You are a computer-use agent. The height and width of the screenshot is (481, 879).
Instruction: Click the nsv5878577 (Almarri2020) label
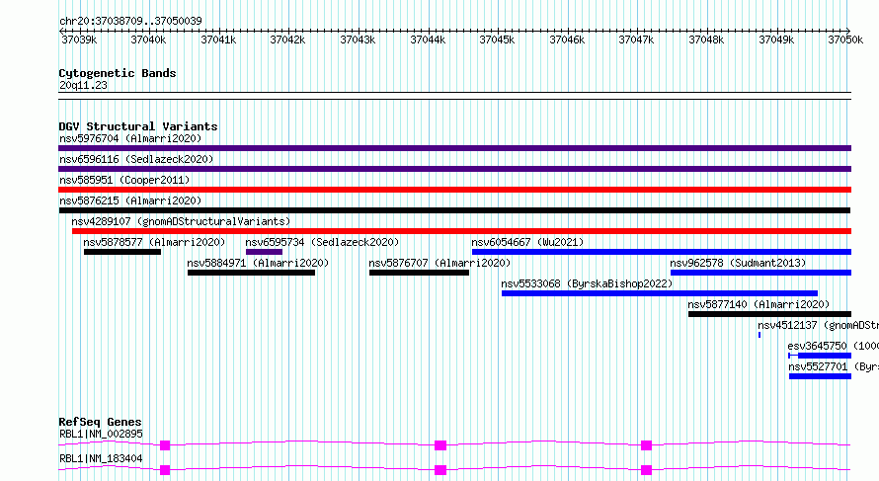154,242
